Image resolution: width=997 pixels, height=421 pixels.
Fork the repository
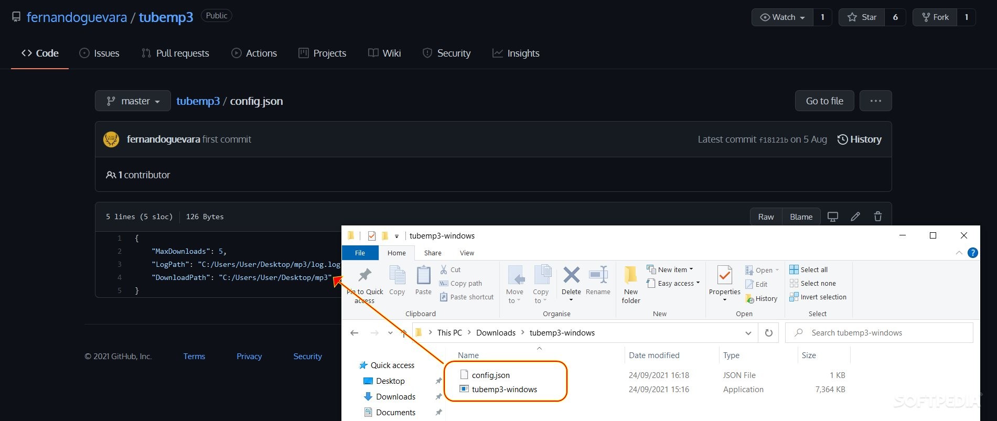[935, 17]
